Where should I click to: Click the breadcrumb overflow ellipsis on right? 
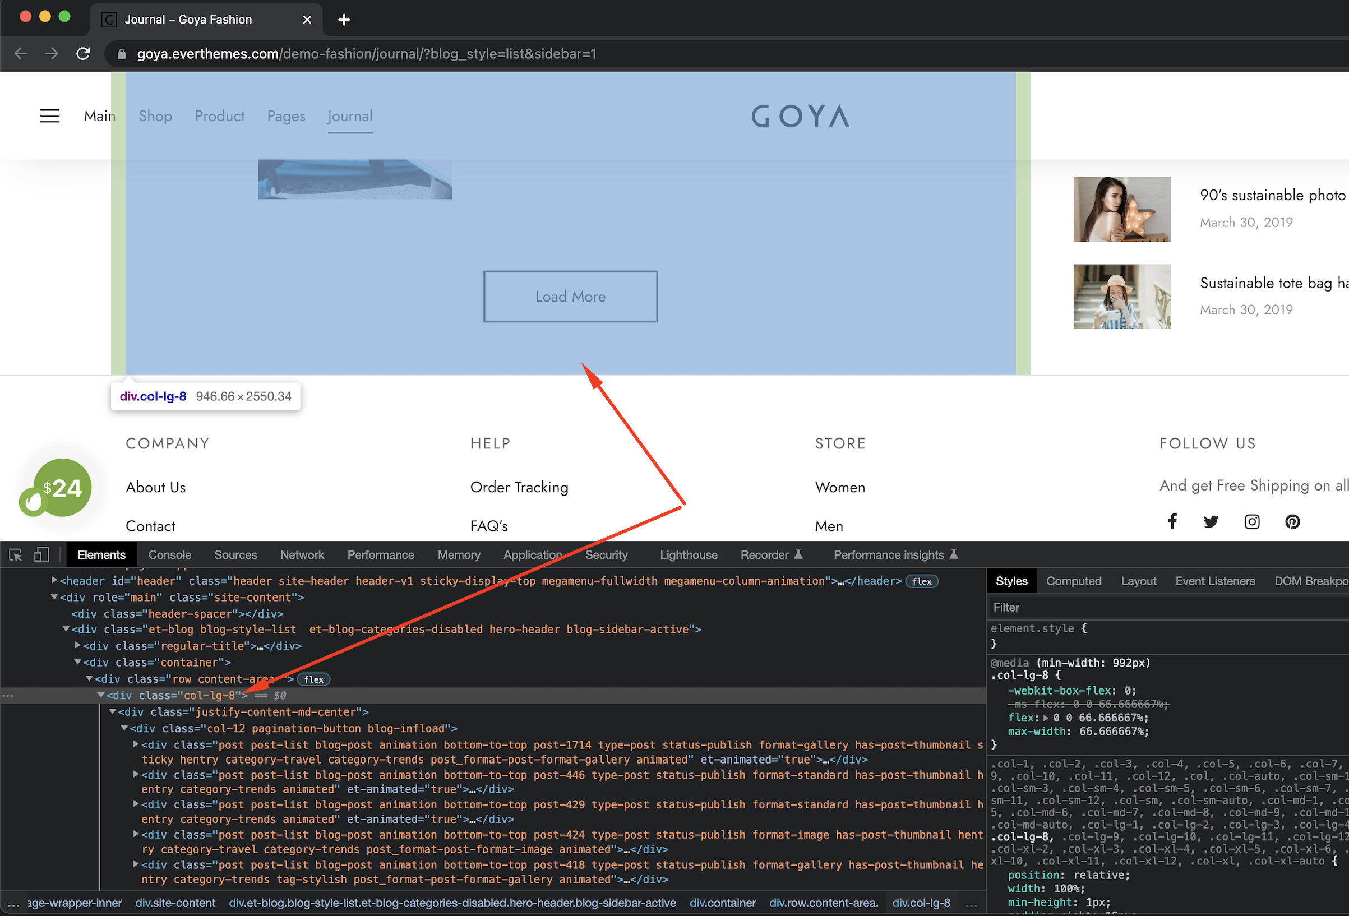pyautogui.click(x=971, y=904)
